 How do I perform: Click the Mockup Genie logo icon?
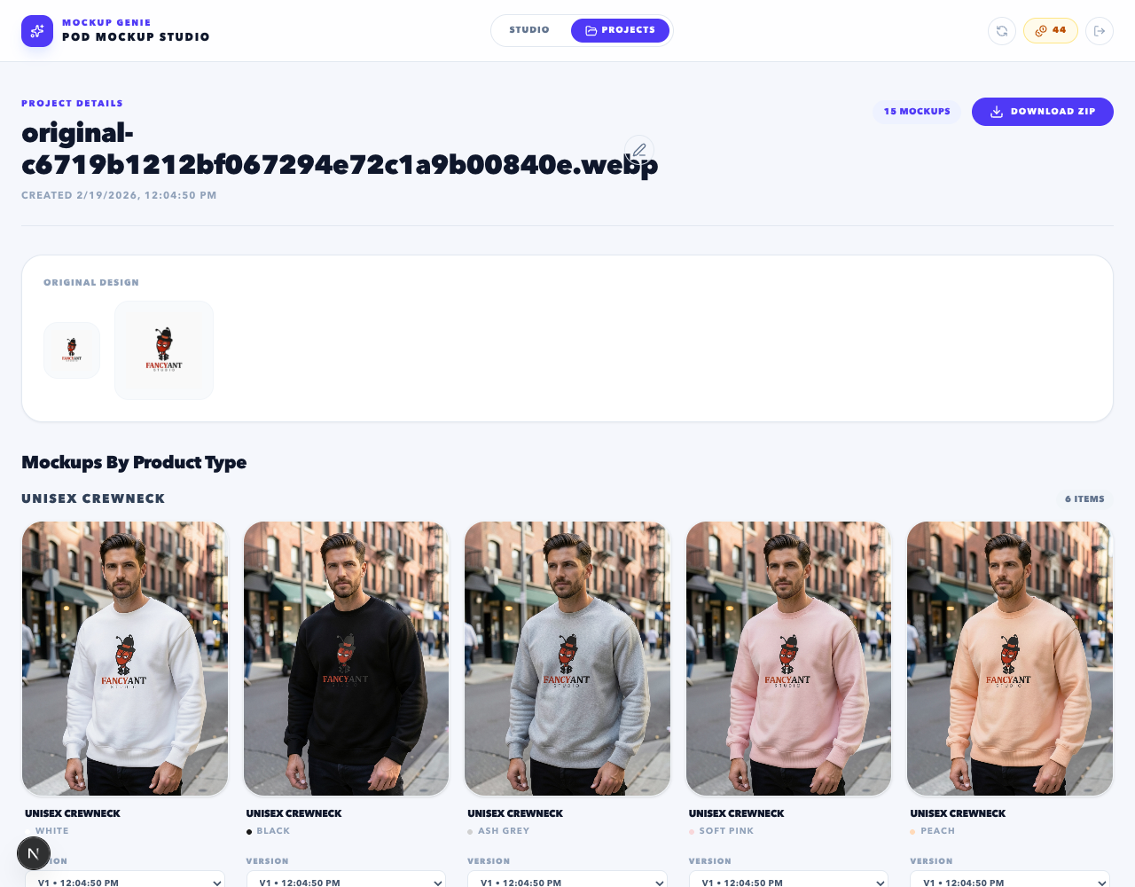[x=37, y=31]
